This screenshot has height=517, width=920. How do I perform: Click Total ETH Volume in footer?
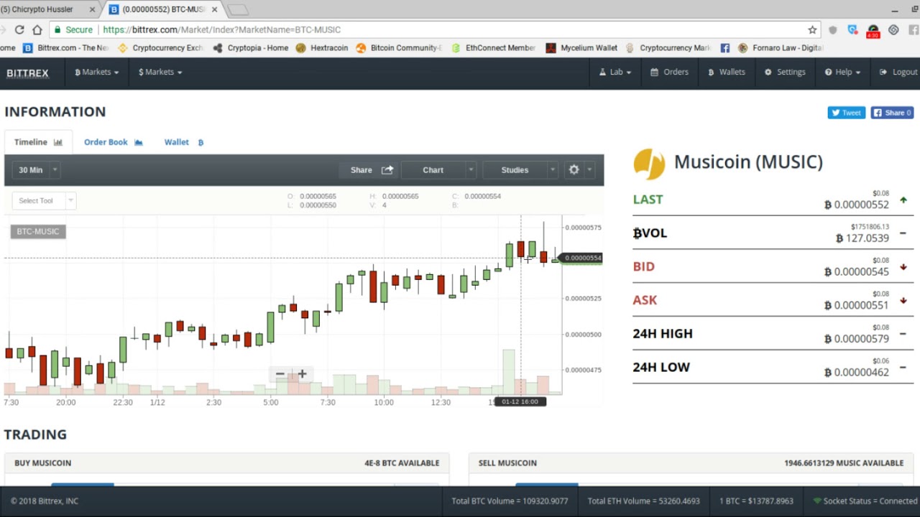coord(643,501)
